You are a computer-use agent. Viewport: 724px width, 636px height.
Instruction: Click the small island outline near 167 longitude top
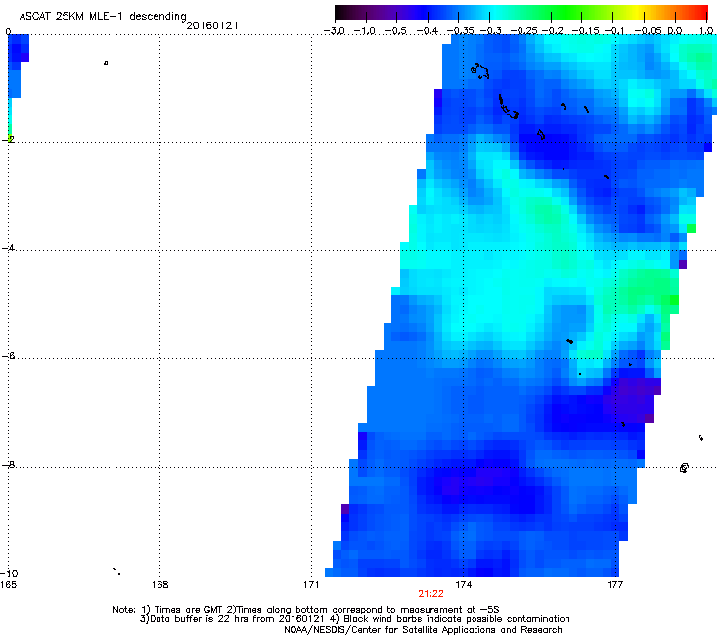pos(106,63)
